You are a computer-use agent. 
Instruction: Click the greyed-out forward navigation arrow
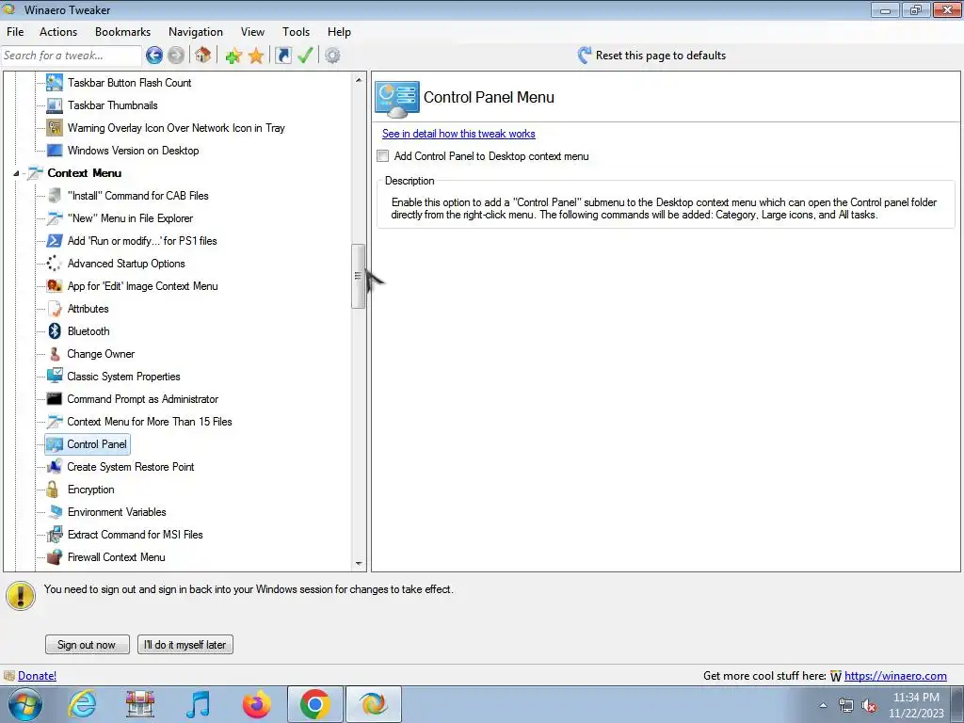tap(176, 56)
